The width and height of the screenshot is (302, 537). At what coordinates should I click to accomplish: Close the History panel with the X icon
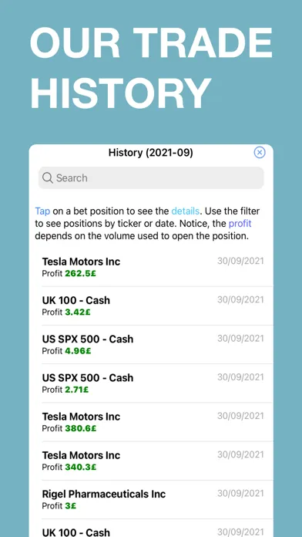260,153
